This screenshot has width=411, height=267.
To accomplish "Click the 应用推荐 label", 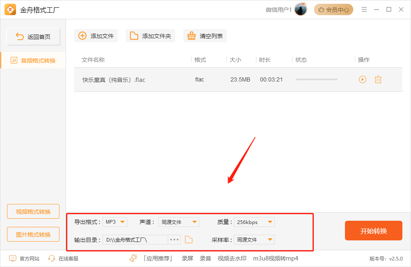I will [158, 259].
